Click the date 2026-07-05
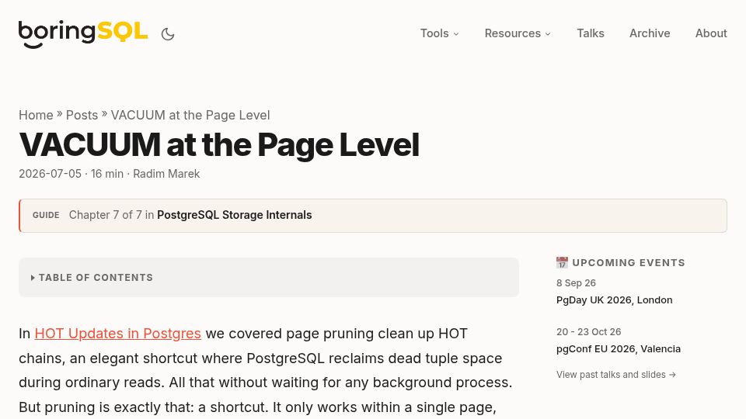 coord(50,174)
